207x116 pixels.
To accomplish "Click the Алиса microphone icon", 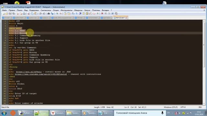I will [162, 113].
